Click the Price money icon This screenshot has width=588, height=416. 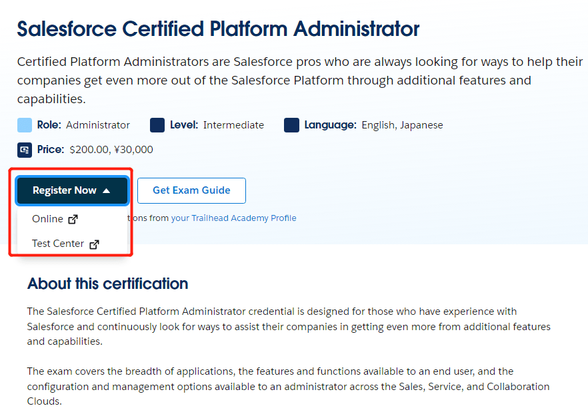point(25,150)
